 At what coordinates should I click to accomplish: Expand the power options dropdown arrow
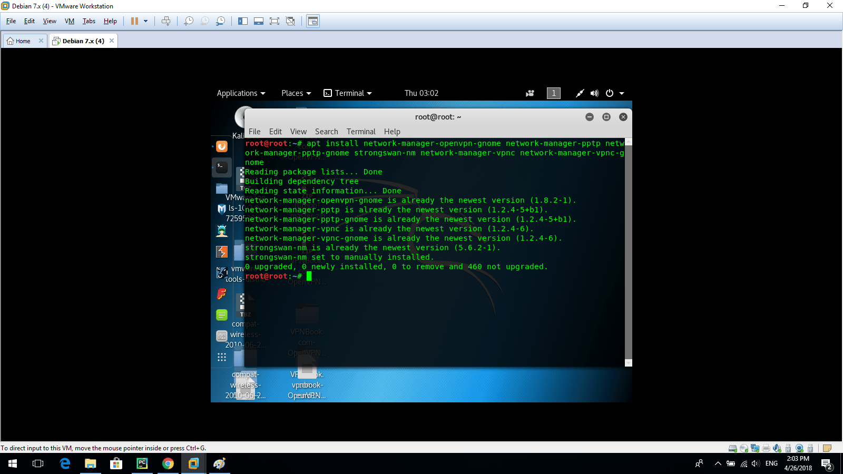point(146,21)
